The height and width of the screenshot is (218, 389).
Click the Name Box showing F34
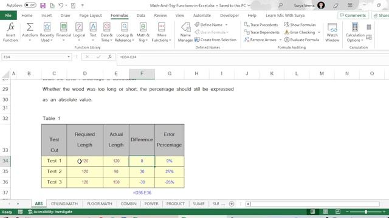(x=34, y=57)
